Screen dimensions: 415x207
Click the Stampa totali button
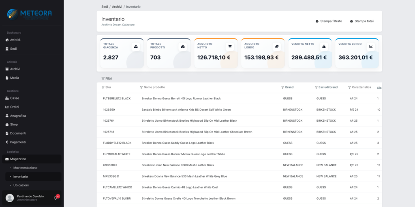(362, 21)
